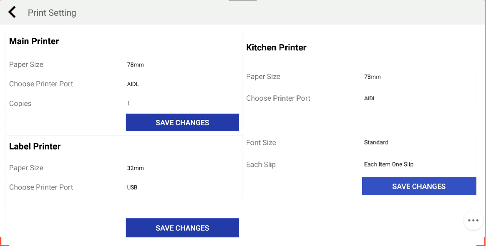
Task: Click the Copies label in Main Printer
Action: click(20, 104)
